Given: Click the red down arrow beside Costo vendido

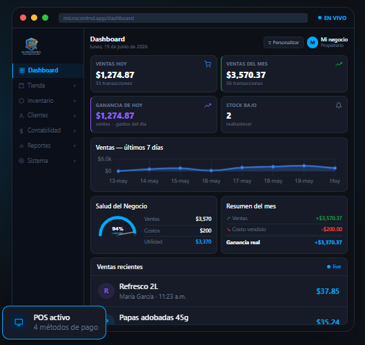Looking at the screenshot, I should tap(228, 230).
